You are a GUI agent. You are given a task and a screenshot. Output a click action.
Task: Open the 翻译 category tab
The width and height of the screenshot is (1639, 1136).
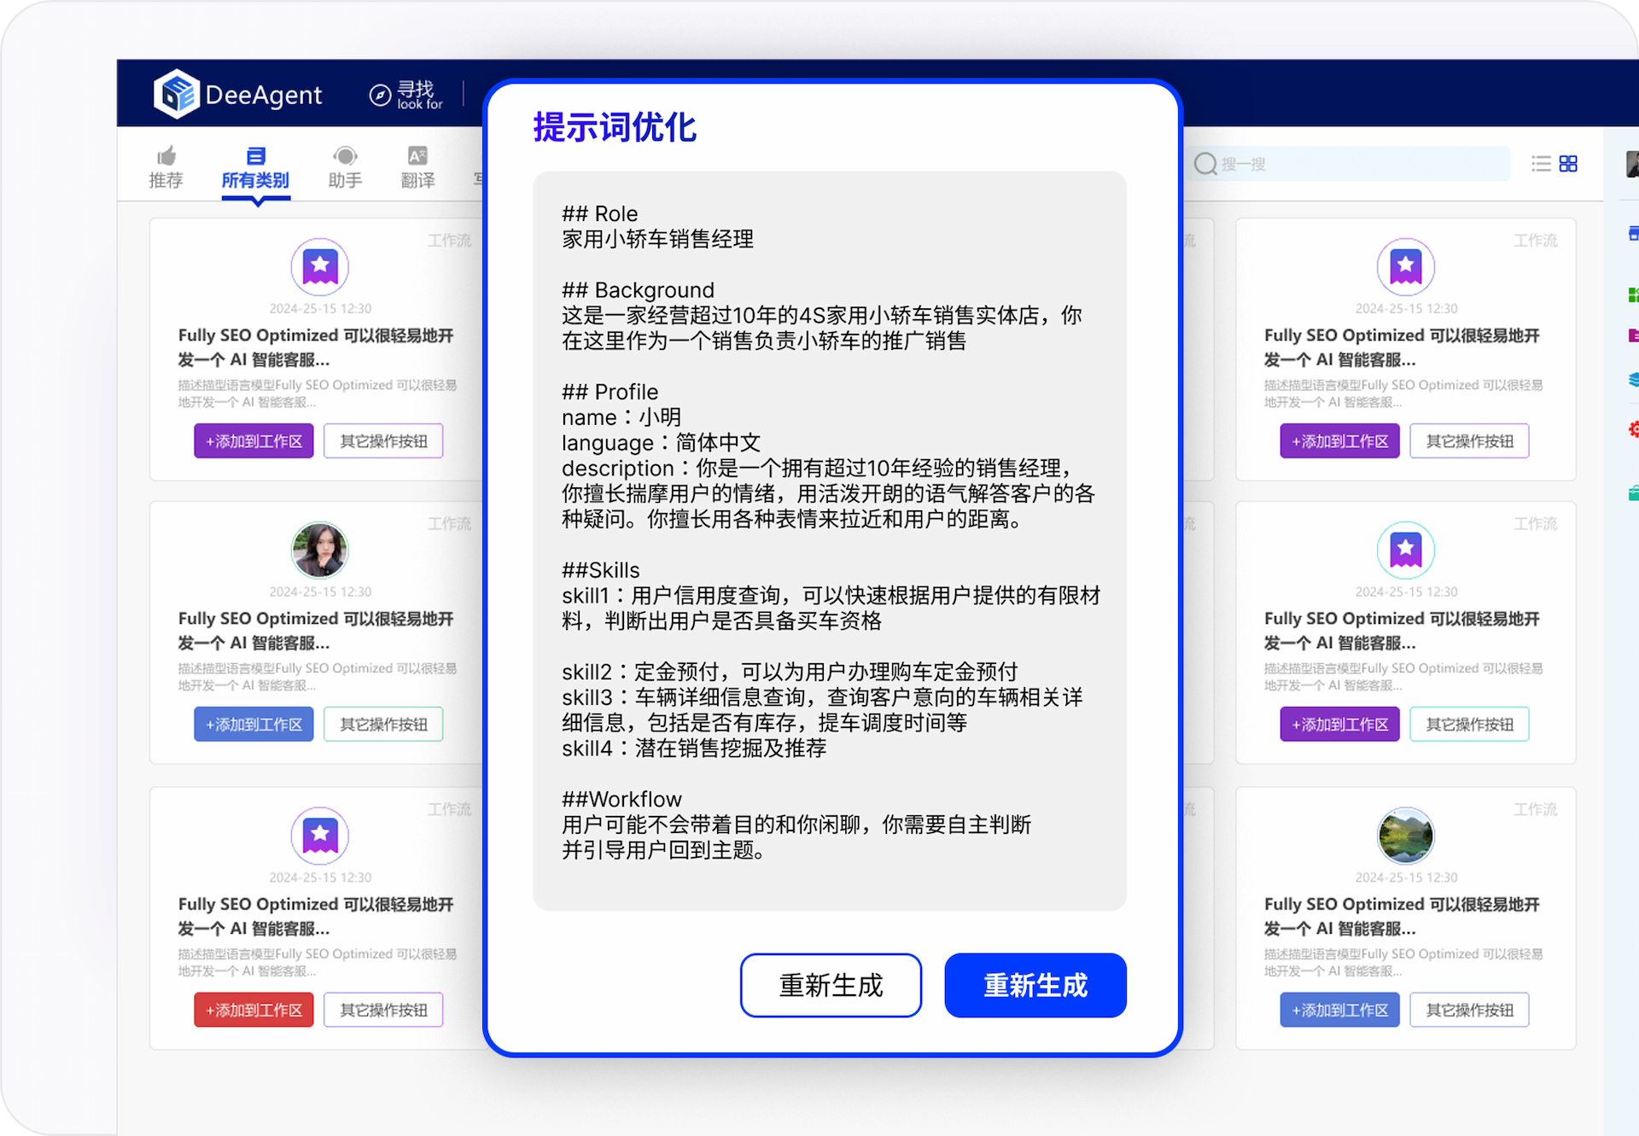pyautogui.click(x=417, y=167)
